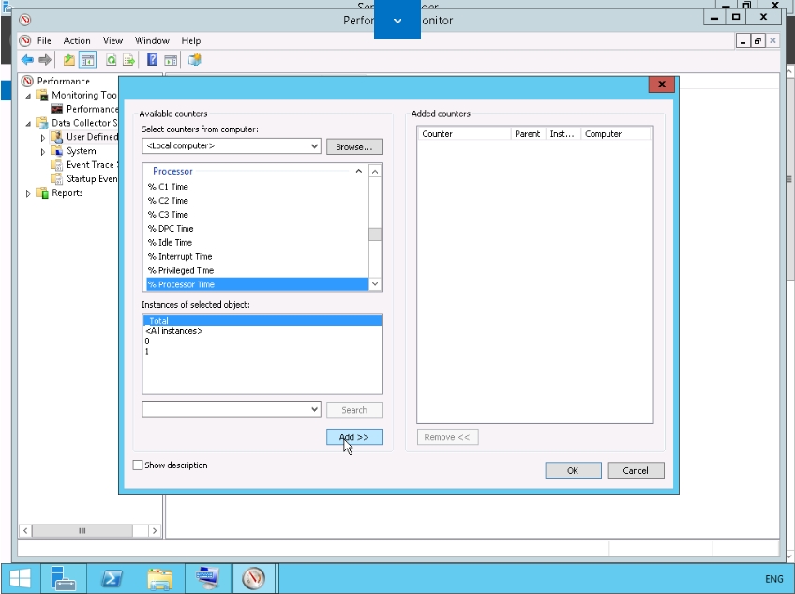Select the Performance root node icon in the tree
The width and height of the screenshot is (795, 594).
tap(27, 81)
